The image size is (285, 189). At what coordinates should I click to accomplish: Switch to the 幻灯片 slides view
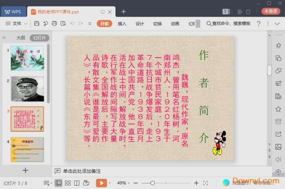tap(39, 38)
